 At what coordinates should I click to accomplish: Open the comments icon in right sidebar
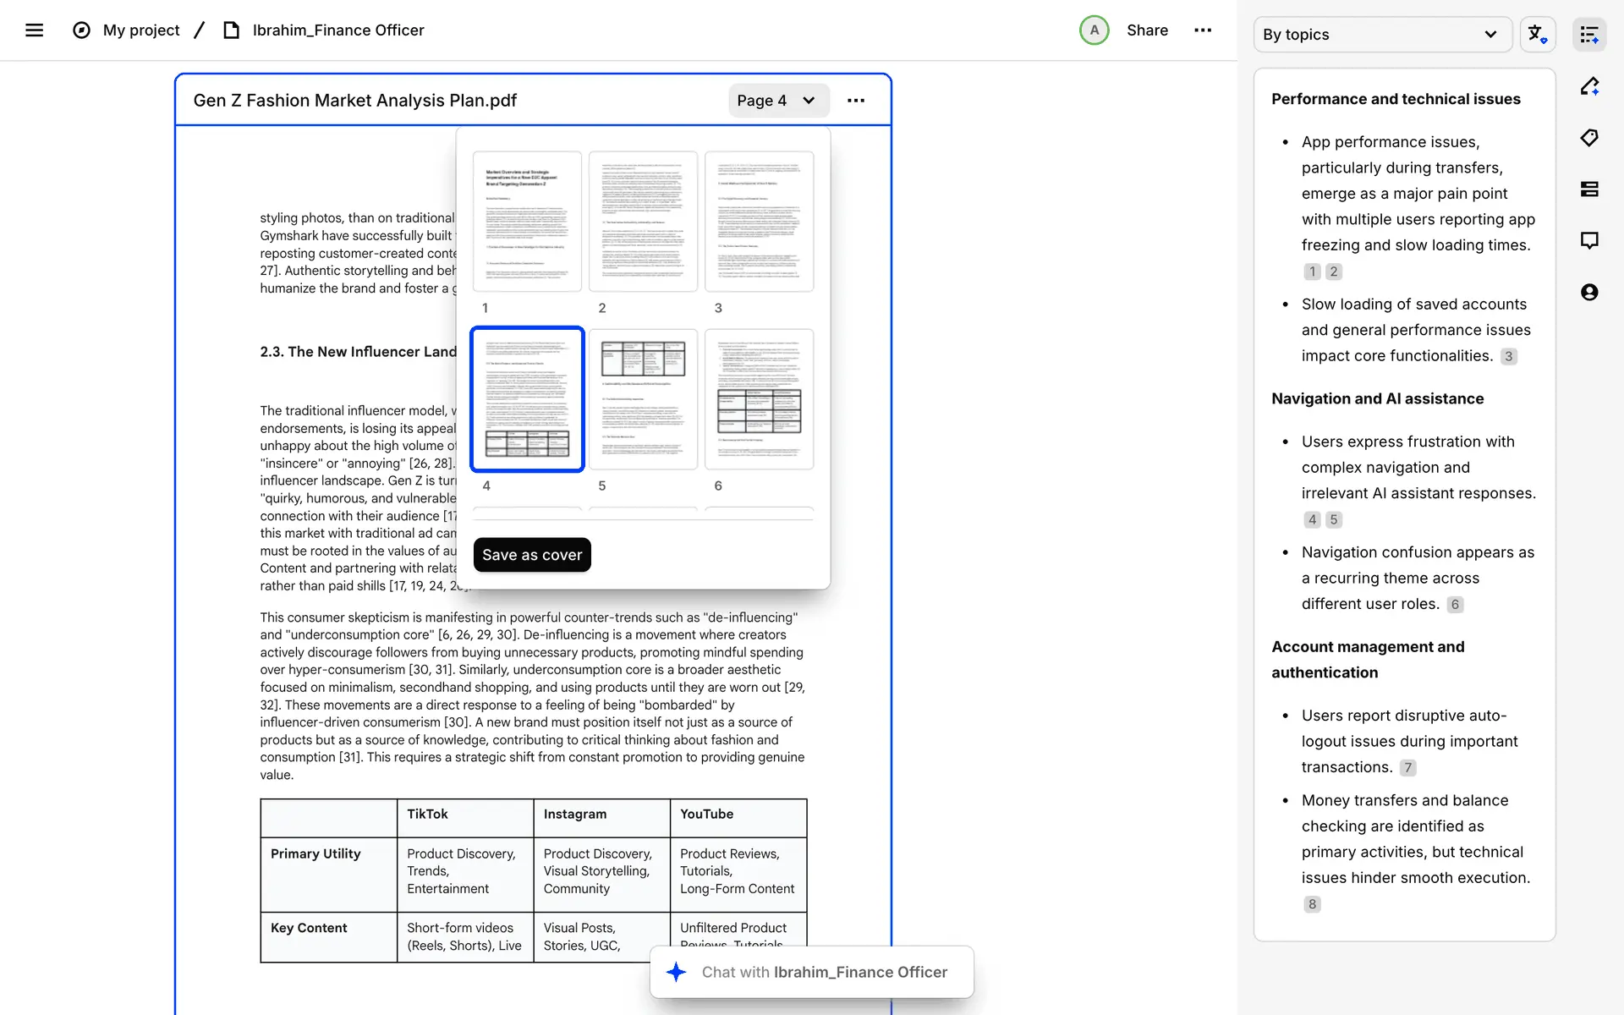click(1589, 241)
